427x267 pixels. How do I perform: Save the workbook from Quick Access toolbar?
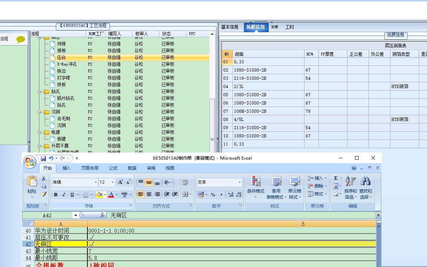[43, 158]
